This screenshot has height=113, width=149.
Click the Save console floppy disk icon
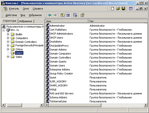(123, 9)
